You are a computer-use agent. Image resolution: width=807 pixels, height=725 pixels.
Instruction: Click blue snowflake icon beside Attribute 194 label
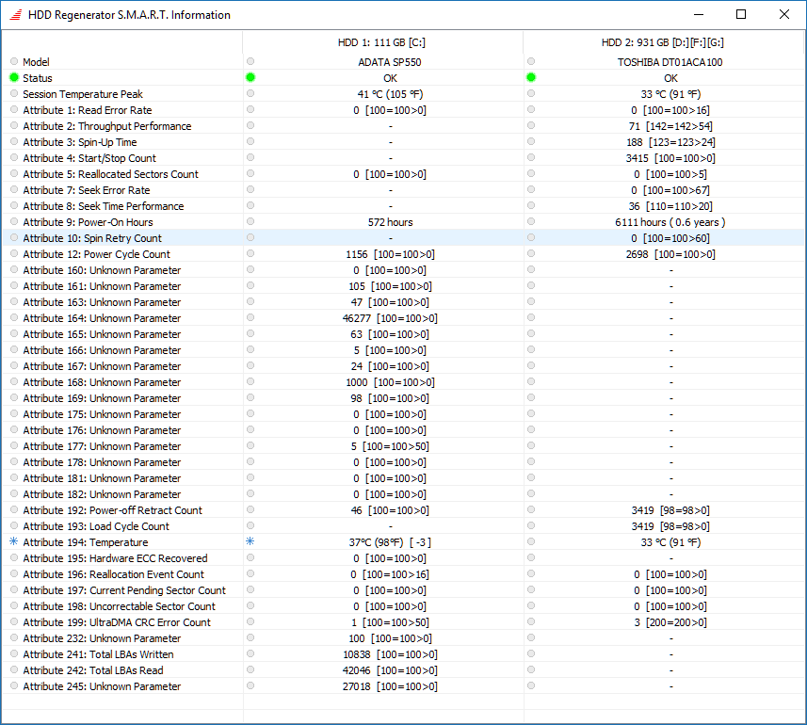click(14, 541)
